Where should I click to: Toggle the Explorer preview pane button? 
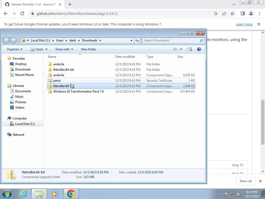click(x=190, y=49)
